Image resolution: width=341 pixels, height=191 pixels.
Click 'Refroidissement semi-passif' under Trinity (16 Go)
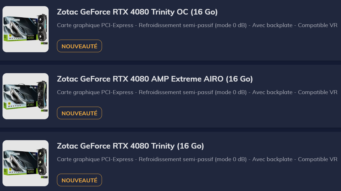coord(176,159)
